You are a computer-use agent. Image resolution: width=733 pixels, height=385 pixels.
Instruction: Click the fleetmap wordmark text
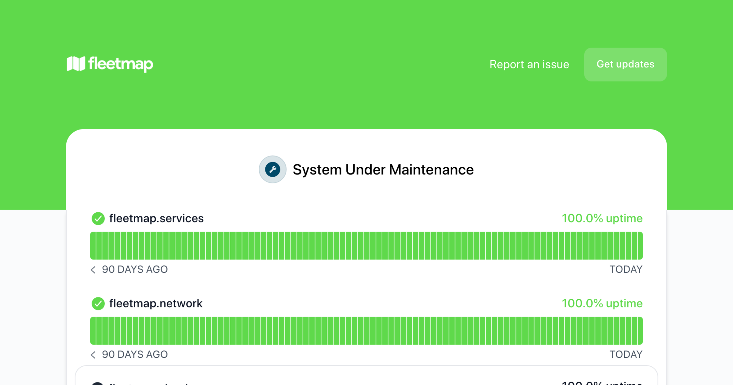[121, 64]
